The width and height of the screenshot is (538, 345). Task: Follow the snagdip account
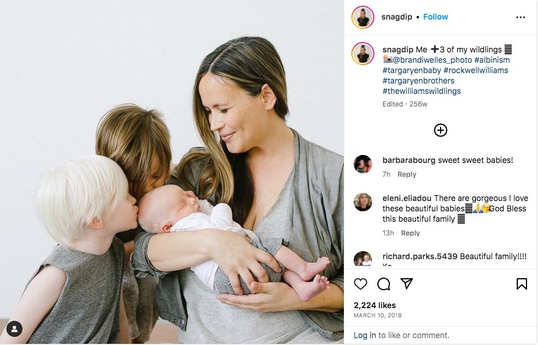pyautogui.click(x=435, y=17)
